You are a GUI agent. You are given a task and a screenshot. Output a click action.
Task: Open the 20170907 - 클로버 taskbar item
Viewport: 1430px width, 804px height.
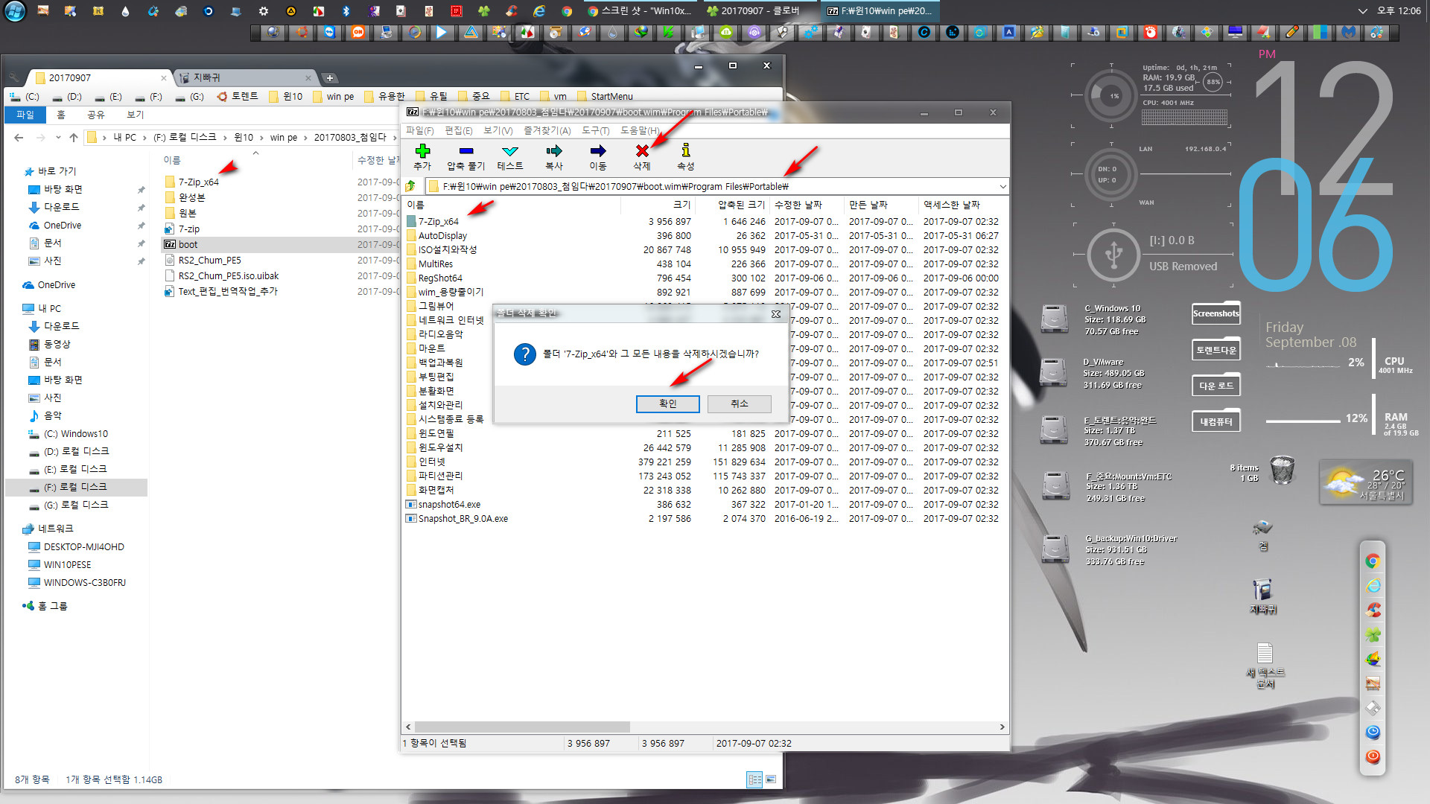coord(753,11)
